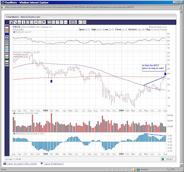Image resolution: width=184 pixels, height=172 pixels.
Task: Click the Done status bar text
Action: tap(4, 169)
